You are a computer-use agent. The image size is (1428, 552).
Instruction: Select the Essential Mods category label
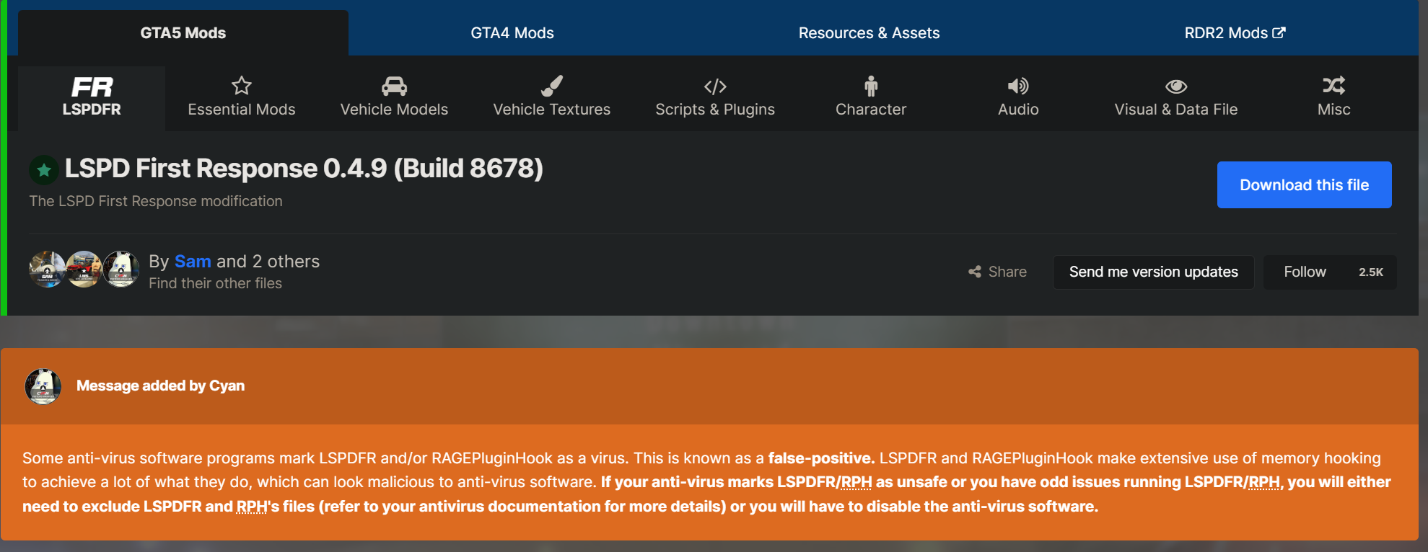point(242,110)
